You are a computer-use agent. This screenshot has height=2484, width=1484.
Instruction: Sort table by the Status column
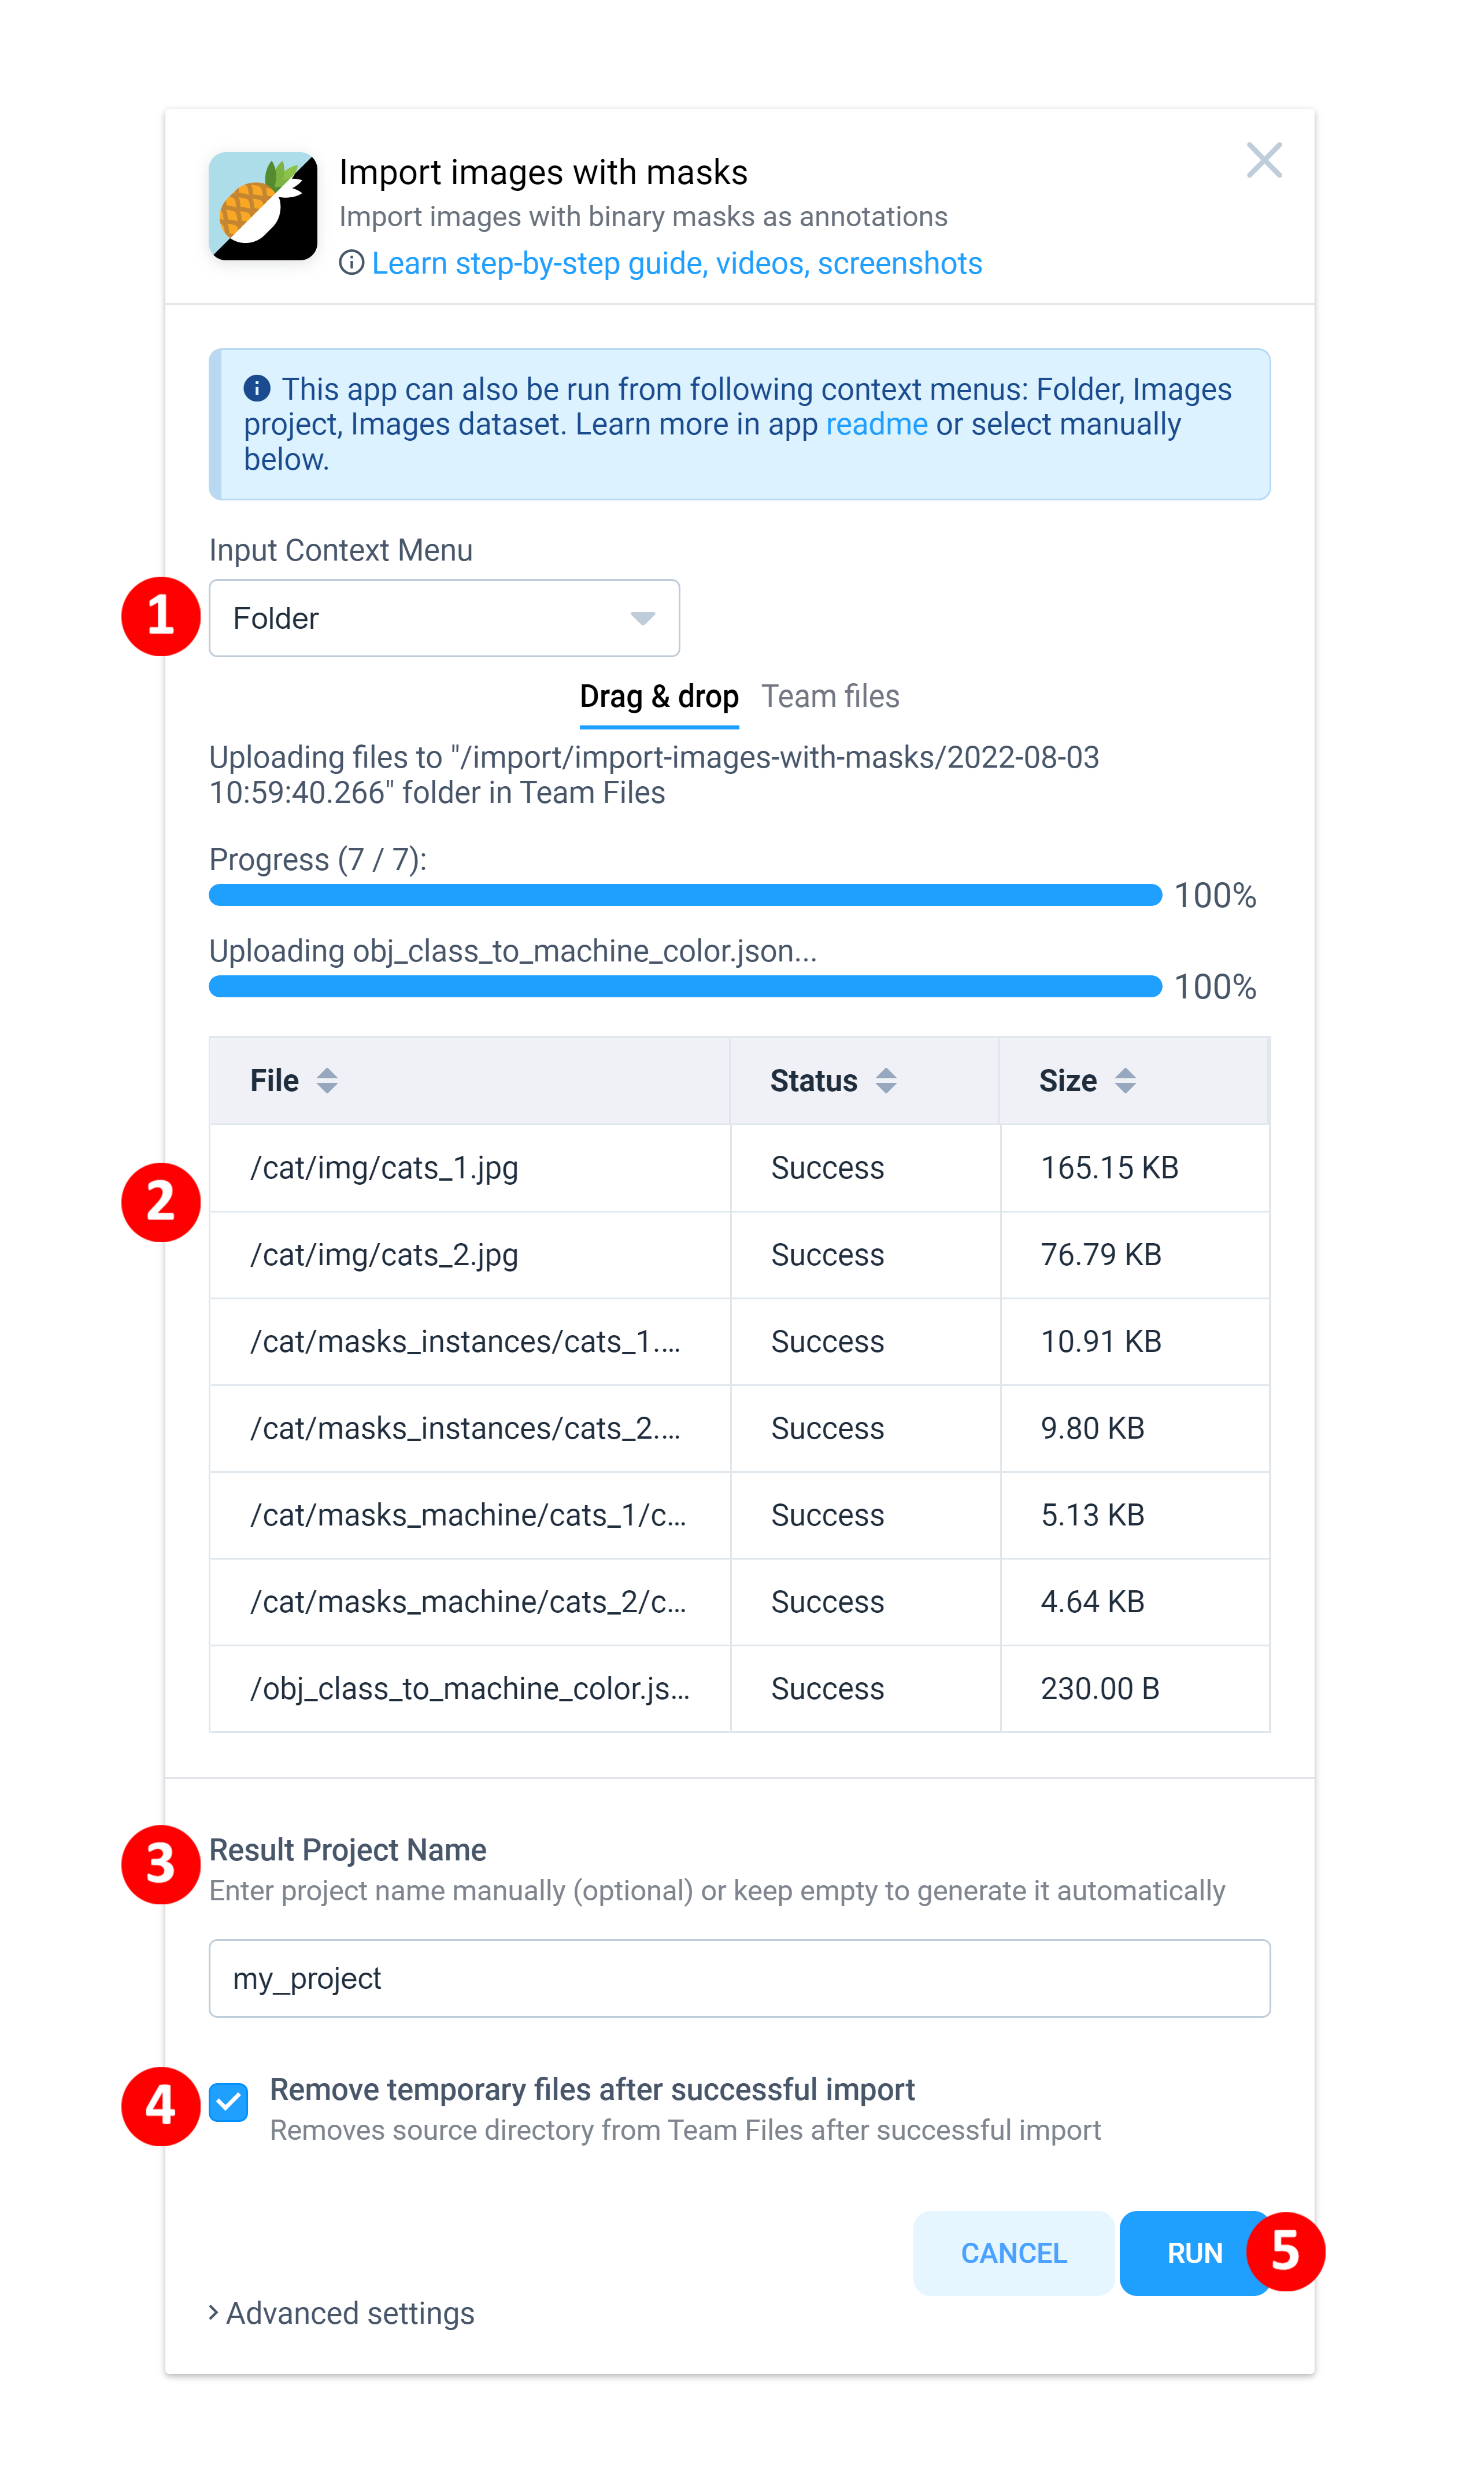tap(885, 1081)
